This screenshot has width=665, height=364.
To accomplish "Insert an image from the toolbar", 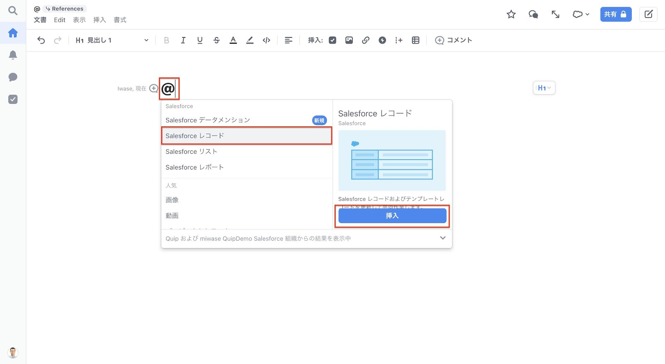I will 349,40.
